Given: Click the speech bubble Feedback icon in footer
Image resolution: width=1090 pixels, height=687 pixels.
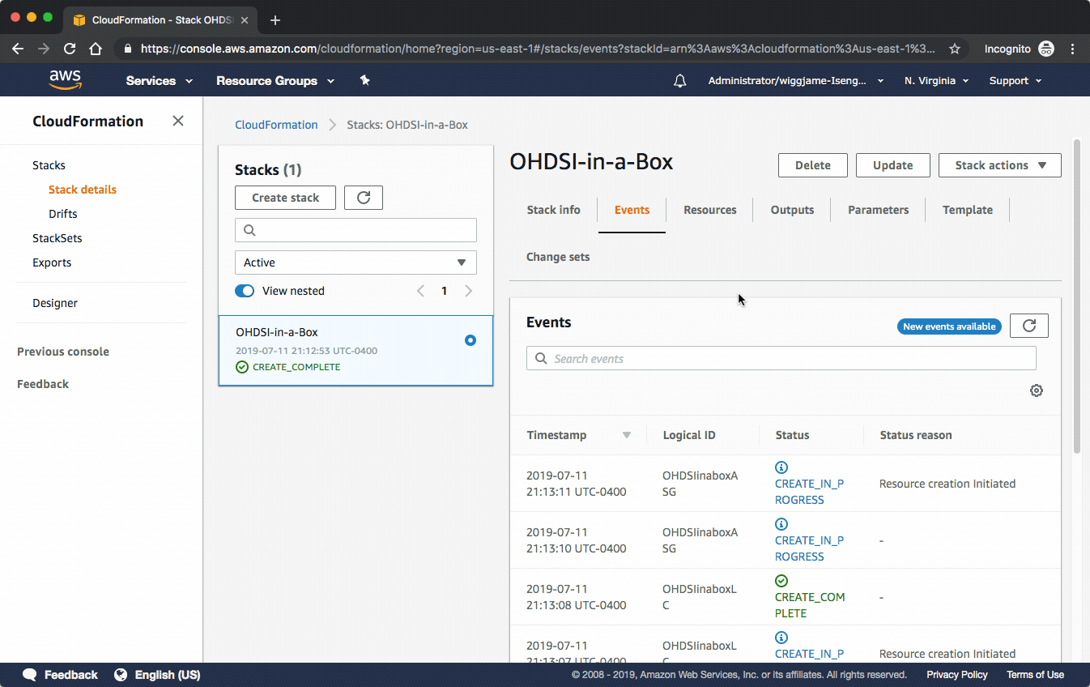Looking at the screenshot, I should [30, 675].
